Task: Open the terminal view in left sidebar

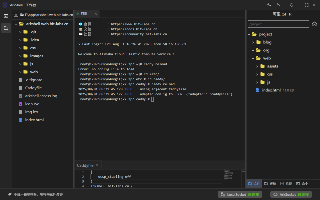Action: (x=6, y=16)
